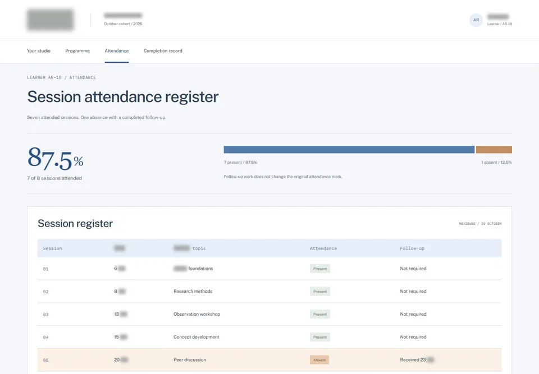Screen dimensions: 539x374
Task: Click the 7 present / 87.5% label
Action: tap(241, 163)
